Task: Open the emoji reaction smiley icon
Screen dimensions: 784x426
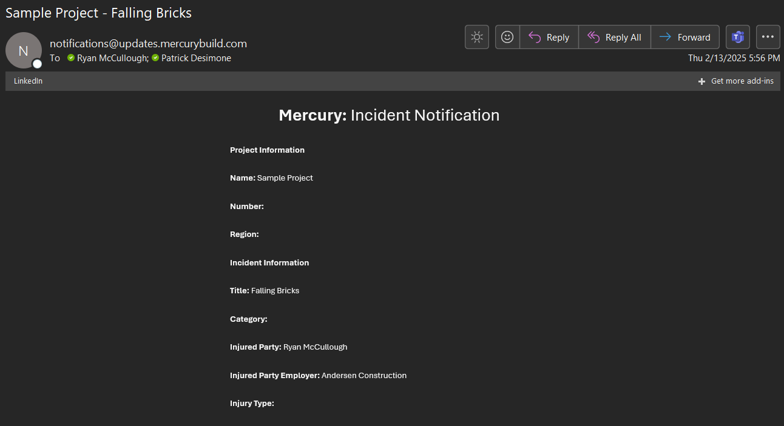Action: 507,37
